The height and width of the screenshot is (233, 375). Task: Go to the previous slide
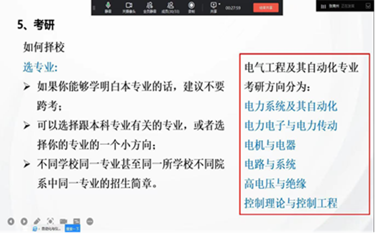click(x=10, y=221)
